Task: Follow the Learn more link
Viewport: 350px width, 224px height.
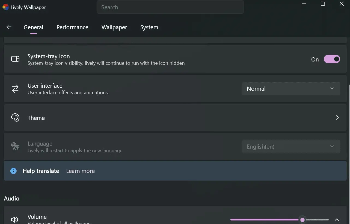Action: [x=80, y=171]
